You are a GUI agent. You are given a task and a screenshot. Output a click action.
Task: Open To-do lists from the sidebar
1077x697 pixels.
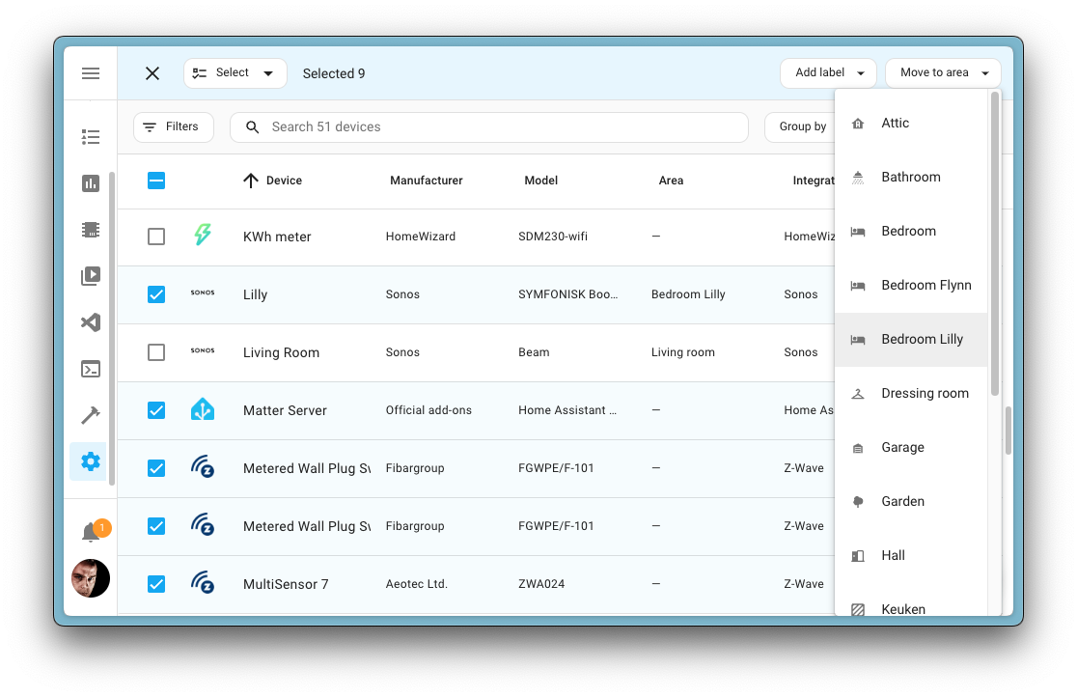90,136
